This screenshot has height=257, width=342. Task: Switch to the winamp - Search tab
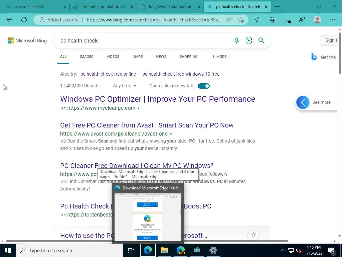(x=29, y=7)
